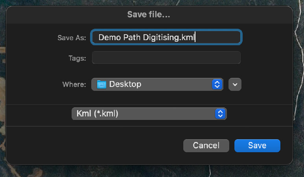
Task: Expand the full file browser with the chevron button
Action: pos(235,84)
